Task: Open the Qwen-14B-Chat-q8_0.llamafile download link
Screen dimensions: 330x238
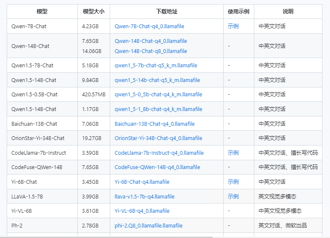Action: 150,51
